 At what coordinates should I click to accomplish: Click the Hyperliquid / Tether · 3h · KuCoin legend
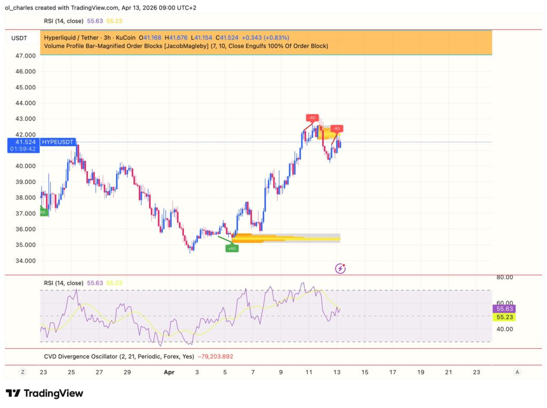tap(89, 37)
